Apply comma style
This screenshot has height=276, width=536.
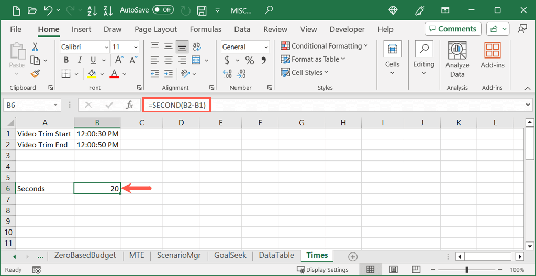(264, 61)
